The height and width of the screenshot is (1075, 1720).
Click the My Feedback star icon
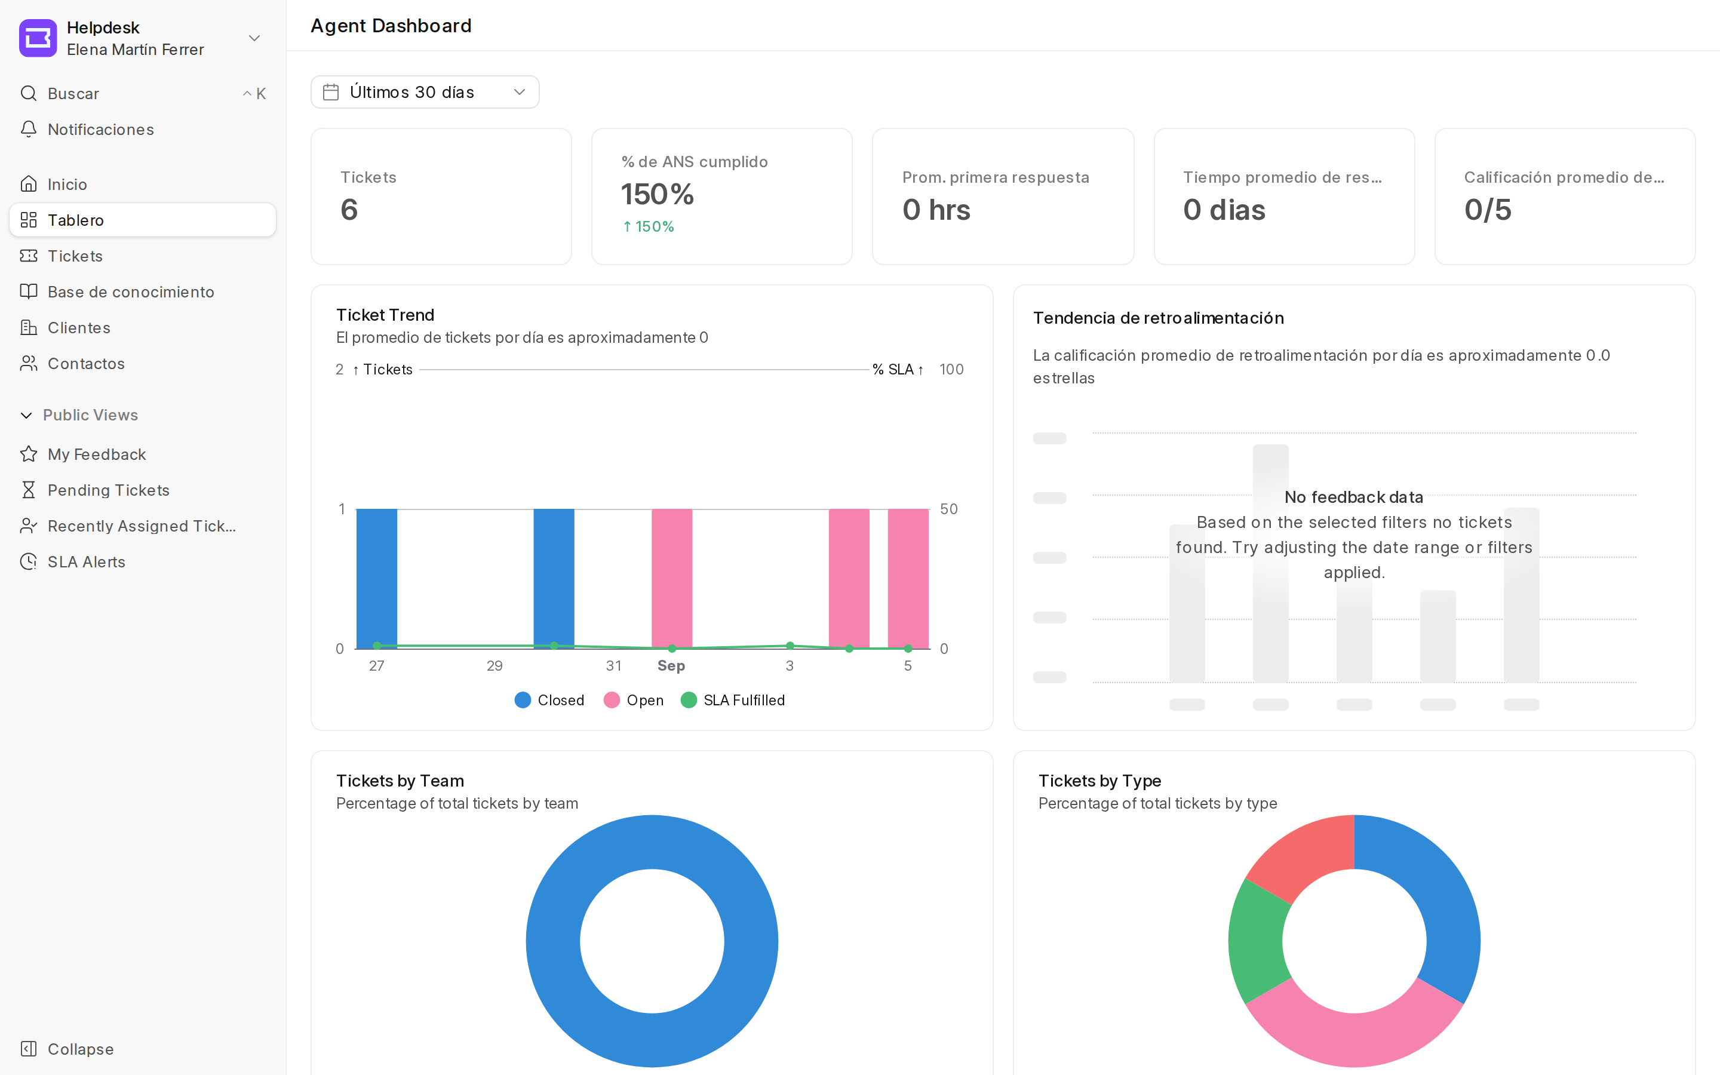(29, 454)
